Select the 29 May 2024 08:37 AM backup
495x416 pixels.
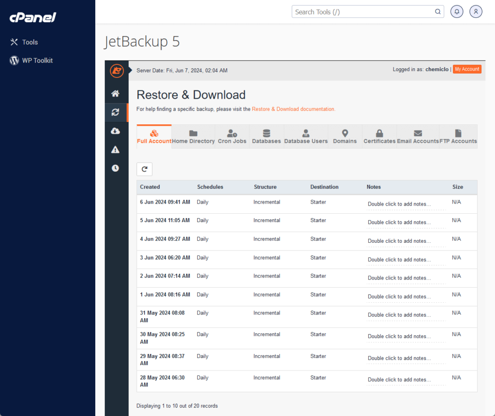tap(307, 360)
